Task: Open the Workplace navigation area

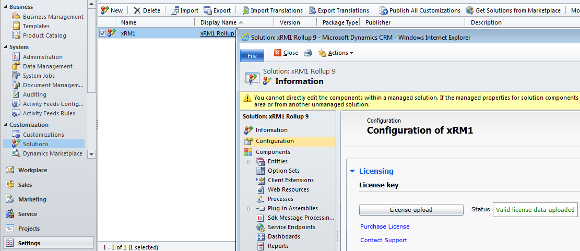Action: (48, 170)
